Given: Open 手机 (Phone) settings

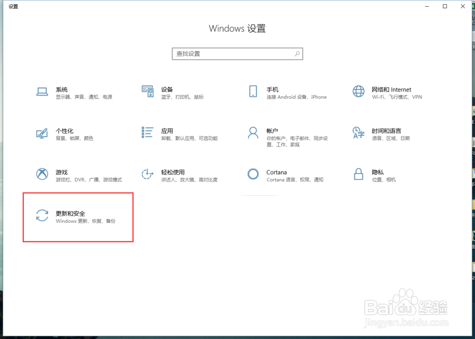Looking at the screenshot, I should tap(272, 92).
